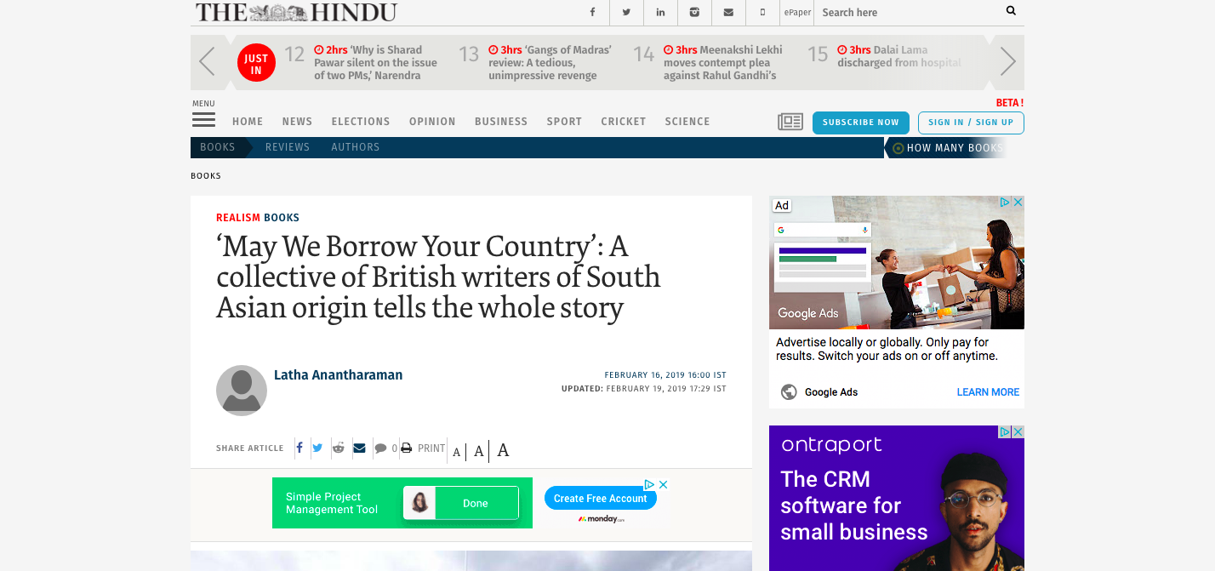Open the comments bubble icon
Screen dimensions: 1215x571
380,448
